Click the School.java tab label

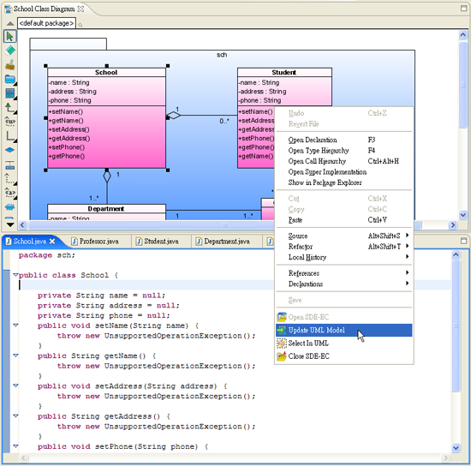(x=30, y=242)
